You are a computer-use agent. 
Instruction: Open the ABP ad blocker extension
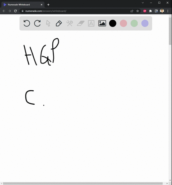[x=145, y=11]
